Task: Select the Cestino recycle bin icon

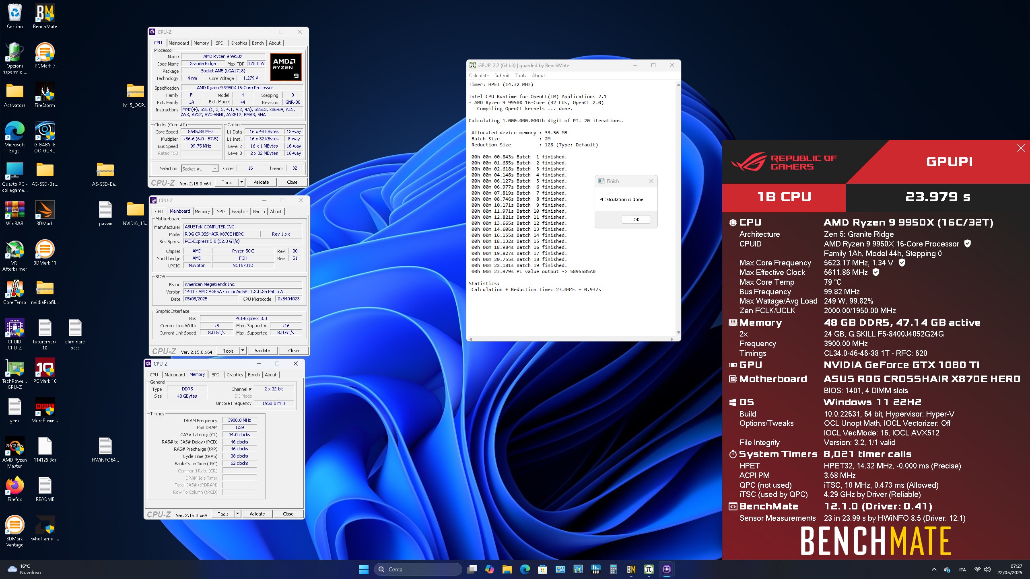Action: (14, 16)
